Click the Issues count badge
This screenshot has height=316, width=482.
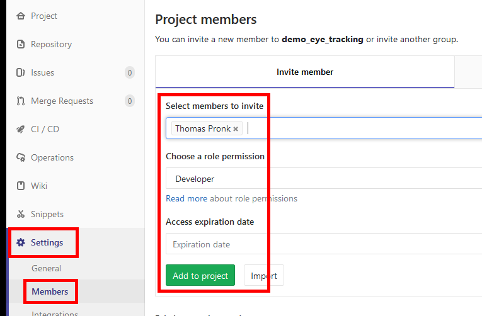[x=130, y=73]
